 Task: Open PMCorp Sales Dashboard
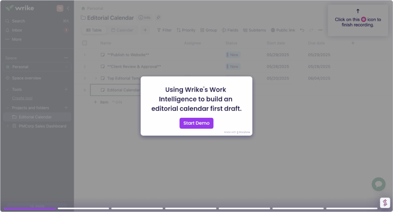click(x=42, y=126)
